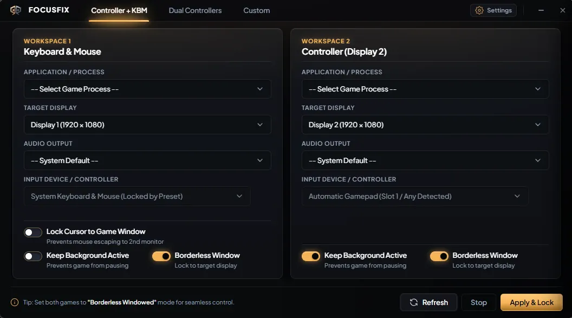
Task: Open System Keyboard & Mouse input dropdown
Action: tap(137, 196)
